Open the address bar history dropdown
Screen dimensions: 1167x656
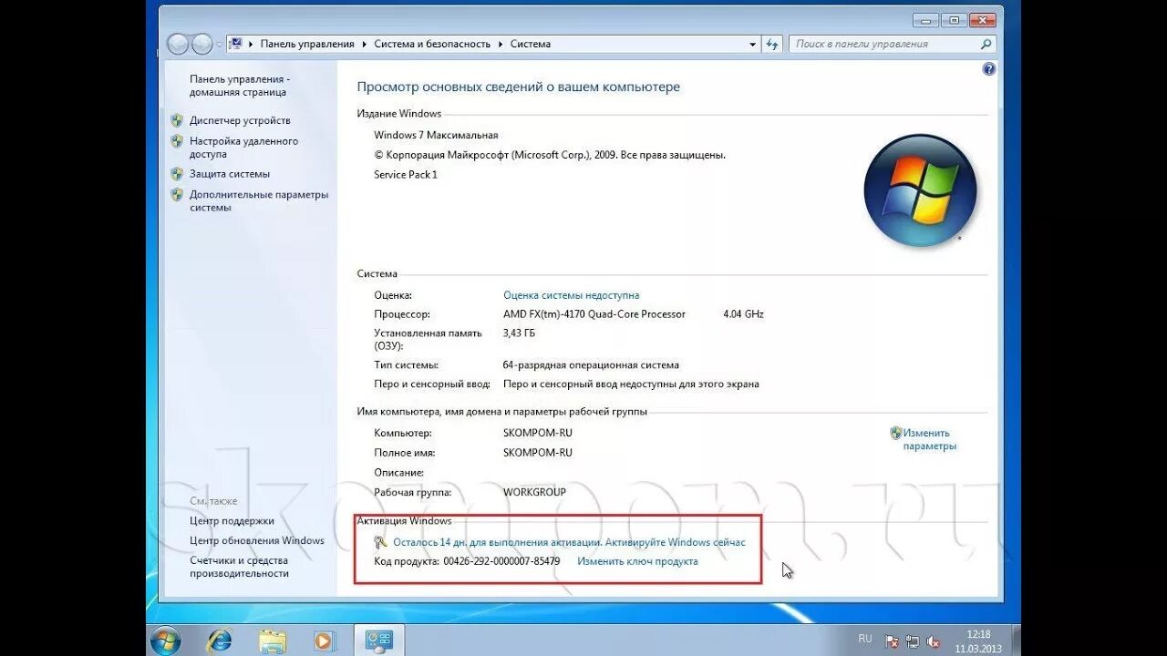[x=753, y=44]
